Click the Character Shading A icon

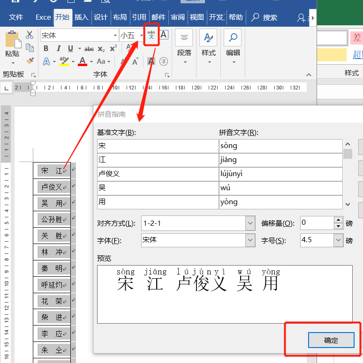[151, 61]
